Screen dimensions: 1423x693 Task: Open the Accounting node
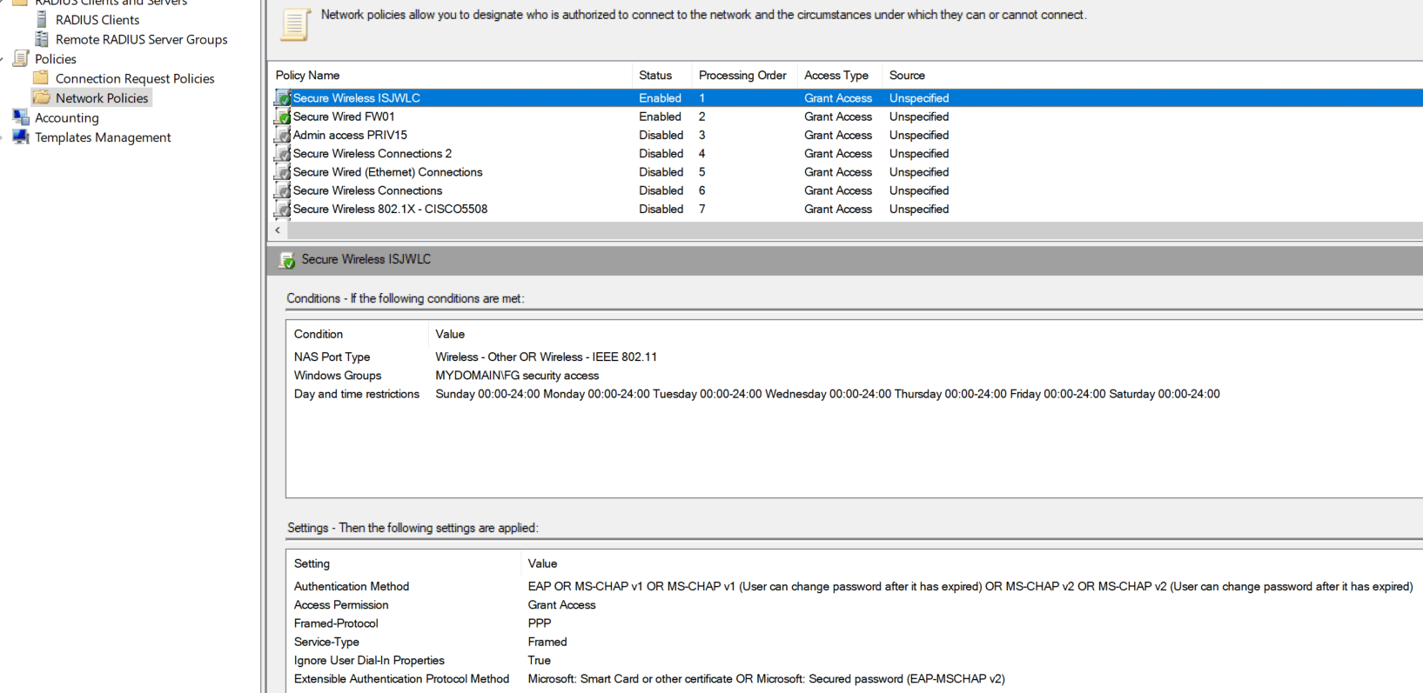tap(67, 117)
